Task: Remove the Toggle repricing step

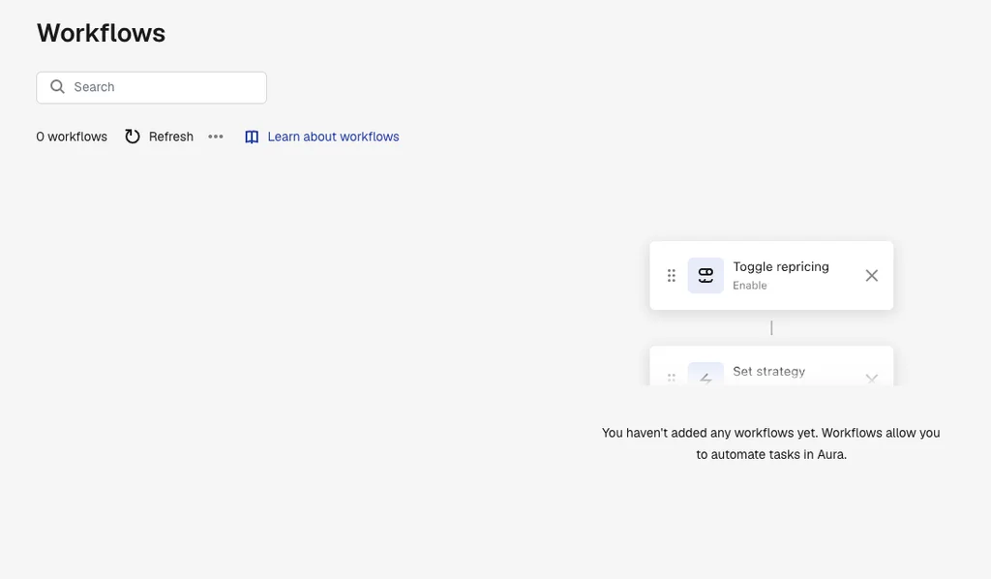Action: [872, 276]
